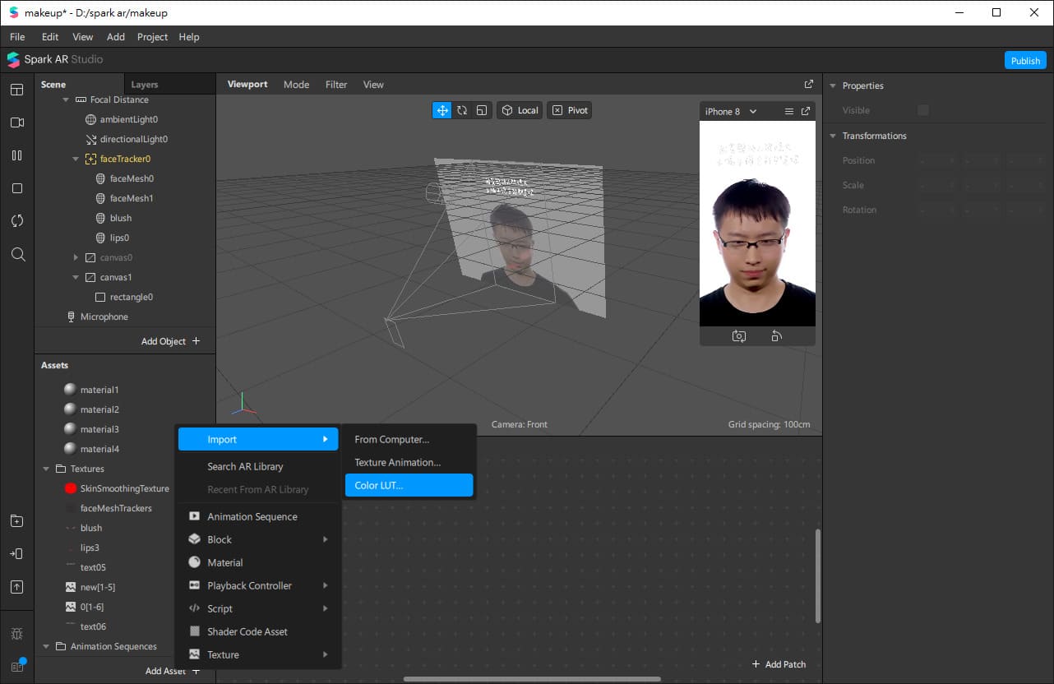The image size is (1054, 684).
Task: Switch camera in simulator preview
Action: coord(739,336)
